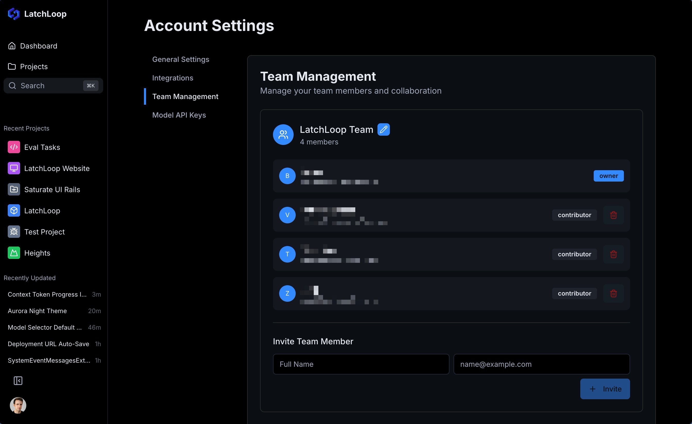Open the Integrations settings tab
692x424 pixels.
pyautogui.click(x=172, y=78)
